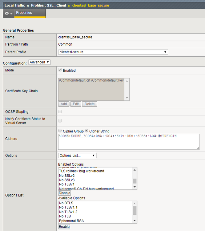Open Profiles : SSL : Client breadcrumb
Viewport: 205px width, 231px height.
48,5
